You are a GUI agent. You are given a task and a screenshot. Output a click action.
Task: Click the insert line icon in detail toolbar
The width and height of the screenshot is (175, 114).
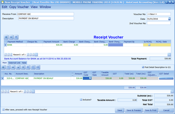coord(8,67)
